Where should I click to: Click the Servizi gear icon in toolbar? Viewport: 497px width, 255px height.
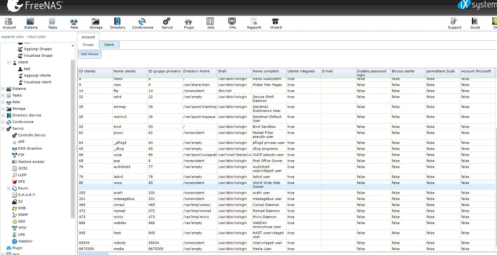pos(167,23)
